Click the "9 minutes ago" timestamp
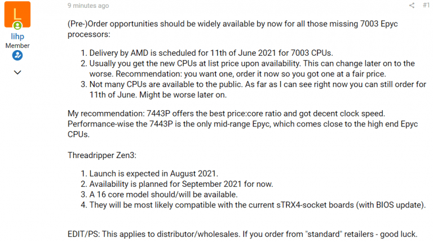 pos(89,6)
